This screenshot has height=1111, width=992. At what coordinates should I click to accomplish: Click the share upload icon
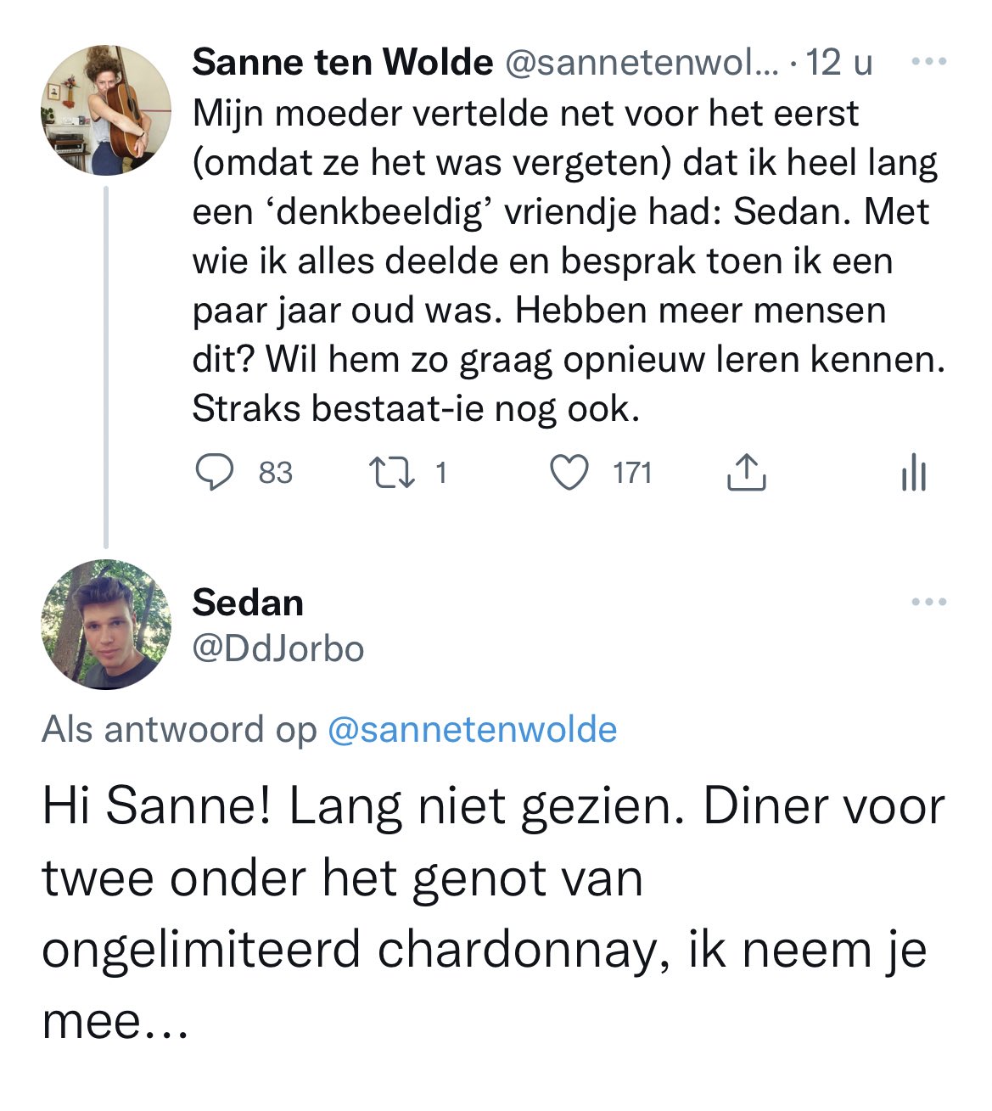(x=746, y=473)
